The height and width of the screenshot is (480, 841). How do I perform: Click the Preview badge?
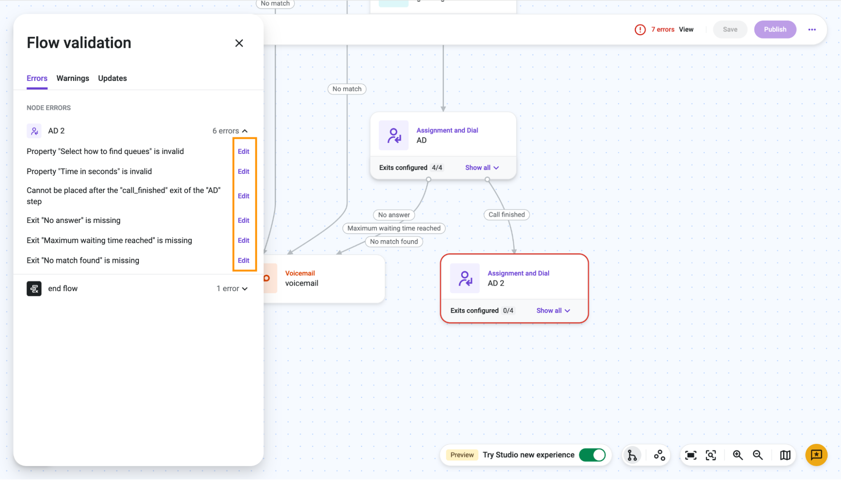[462, 455]
